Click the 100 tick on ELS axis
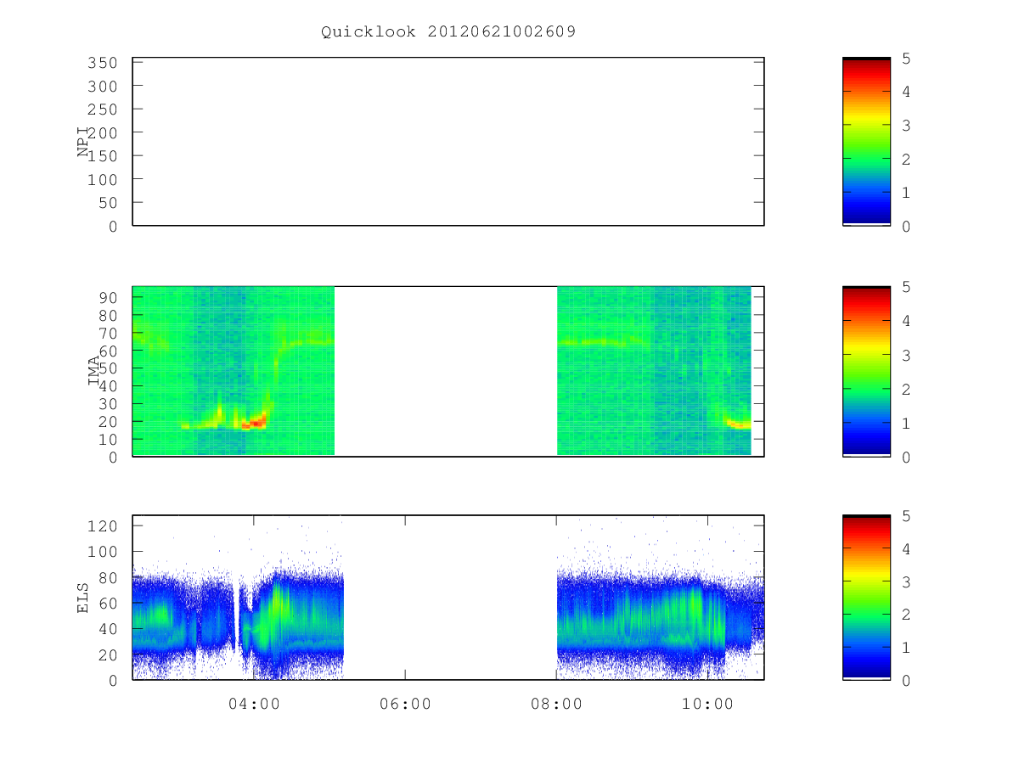 tap(101, 552)
